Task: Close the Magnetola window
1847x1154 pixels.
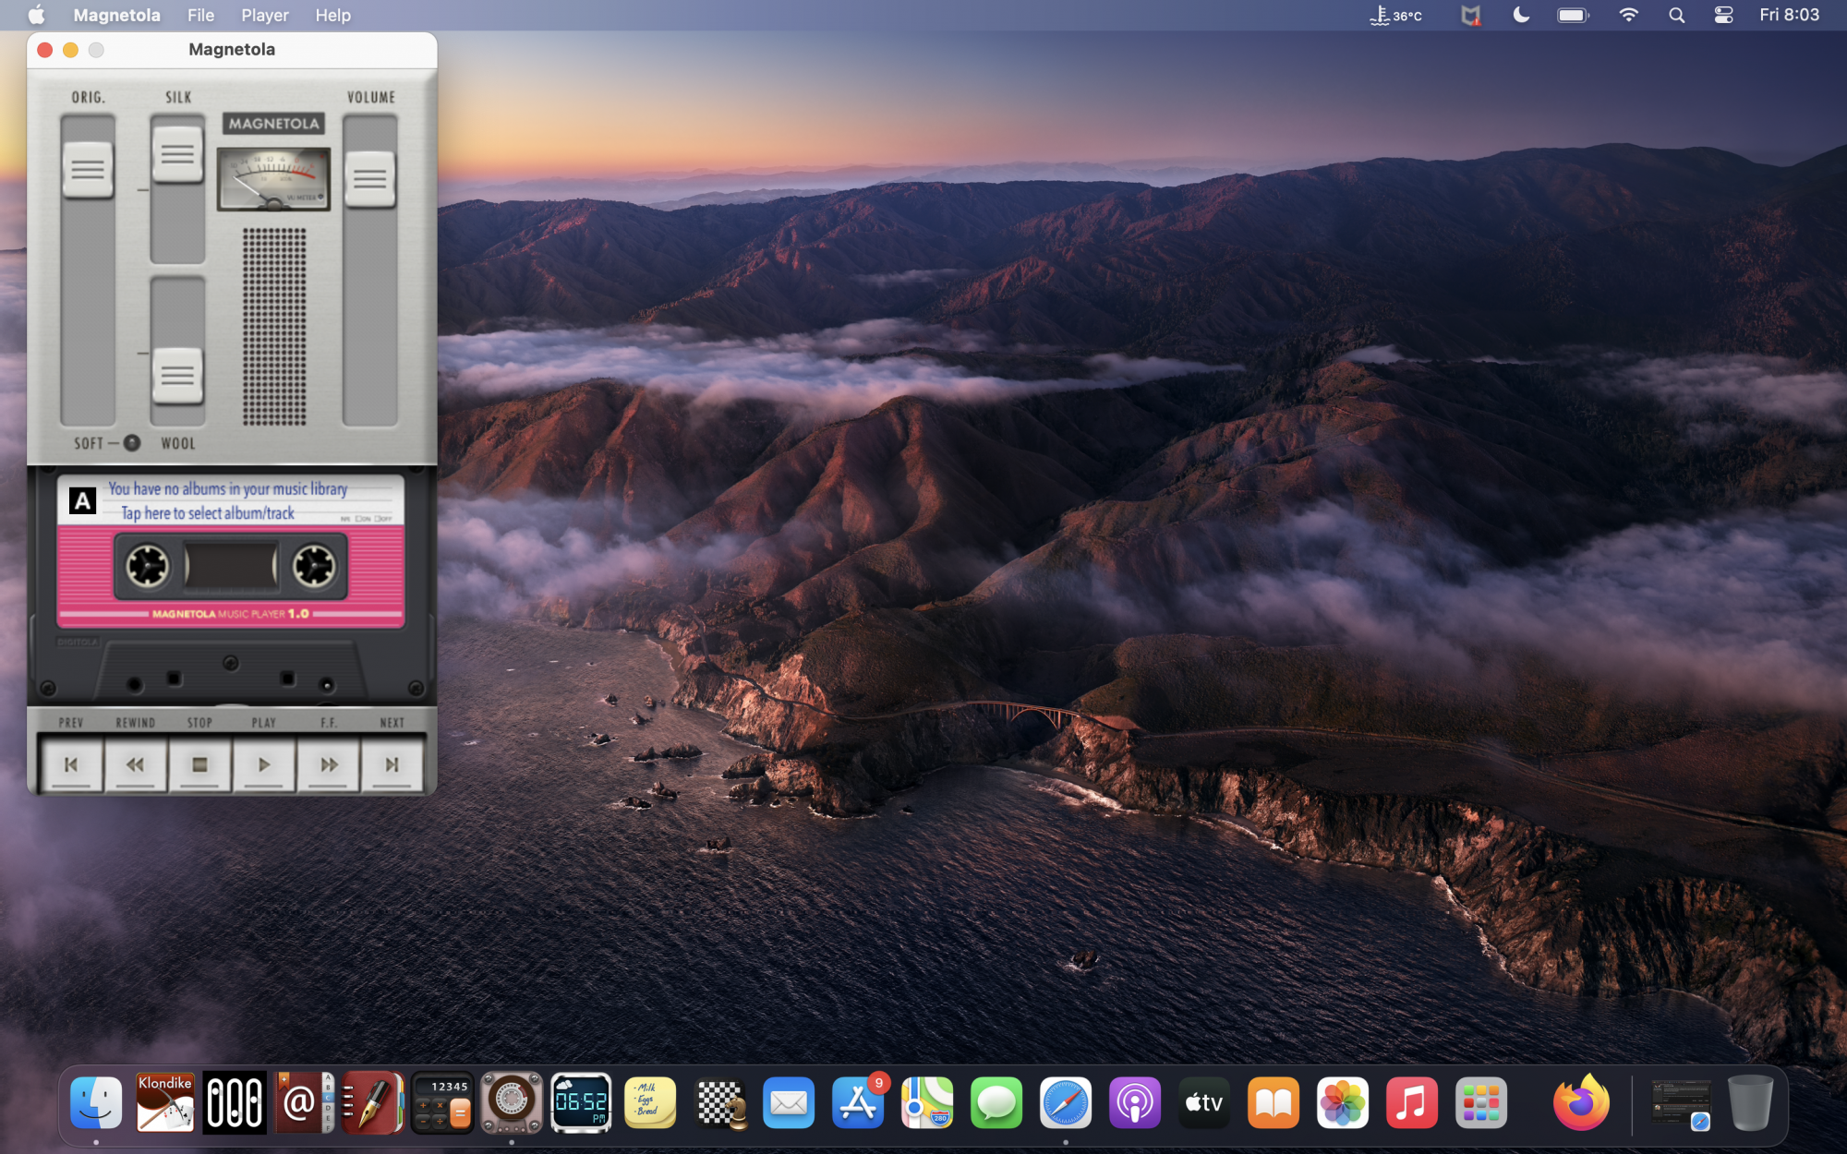Action: click(44, 50)
